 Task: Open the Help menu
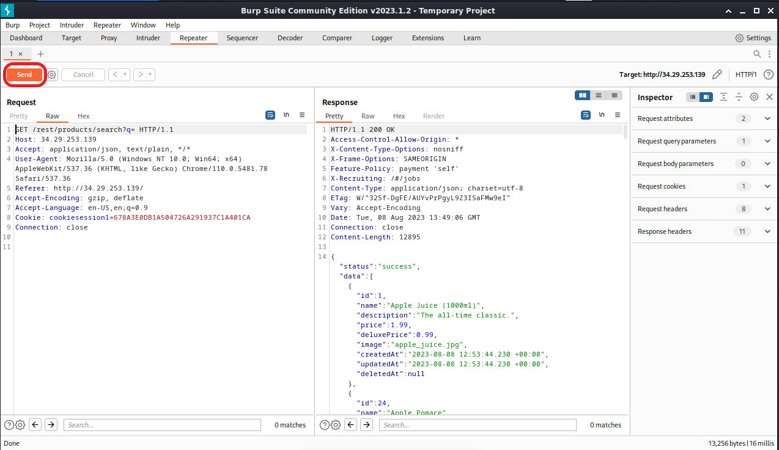[173, 25]
